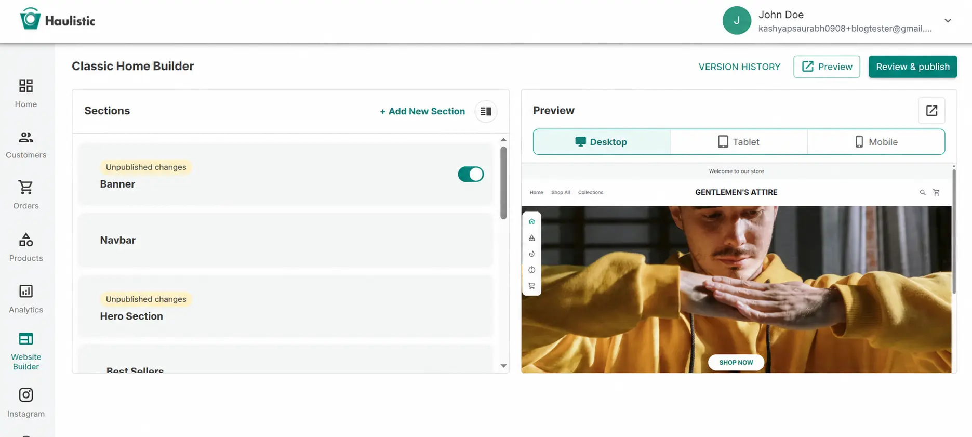Click Review & publish button
Screen dimensions: 972x437
pos(913,67)
